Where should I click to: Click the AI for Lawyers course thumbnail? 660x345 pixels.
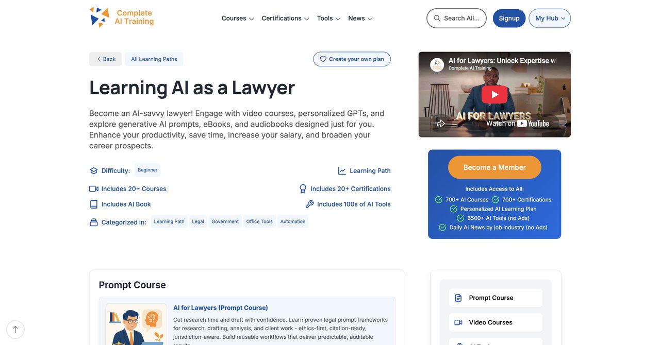(136, 324)
